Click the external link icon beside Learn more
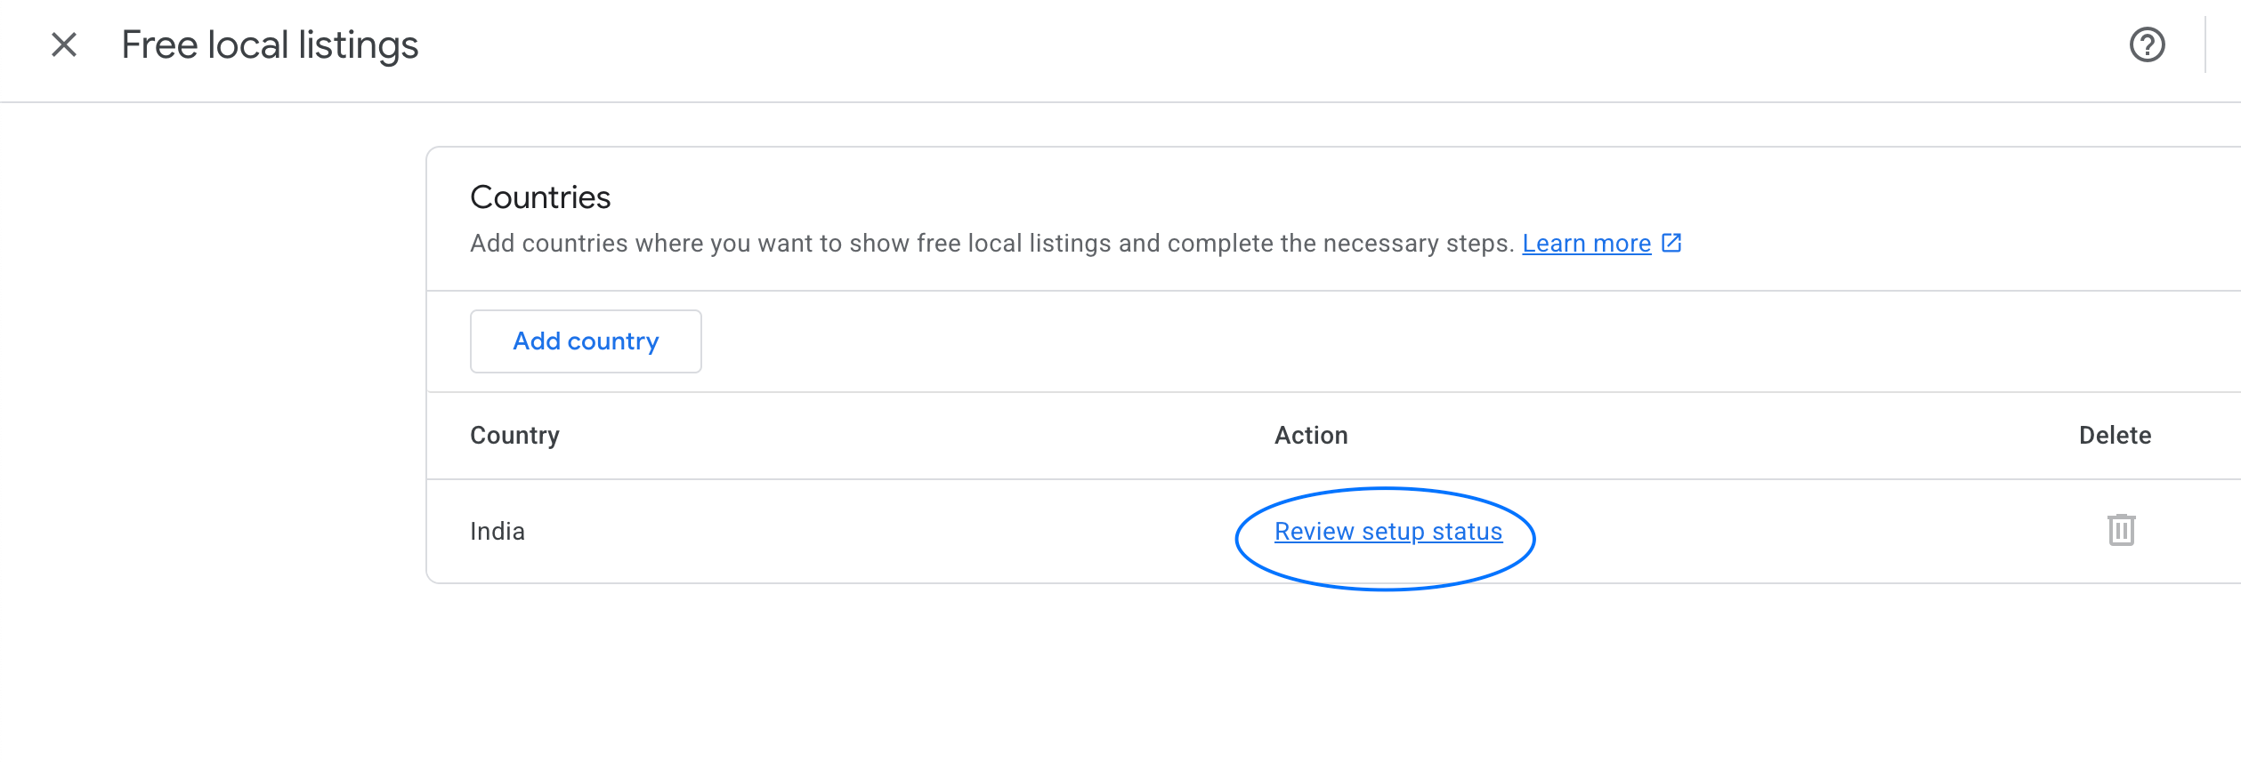The image size is (2241, 762). [1671, 243]
